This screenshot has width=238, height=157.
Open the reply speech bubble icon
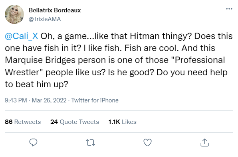tap(33, 142)
